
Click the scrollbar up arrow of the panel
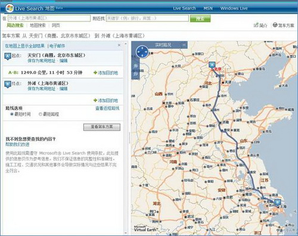[x=126, y=44]
